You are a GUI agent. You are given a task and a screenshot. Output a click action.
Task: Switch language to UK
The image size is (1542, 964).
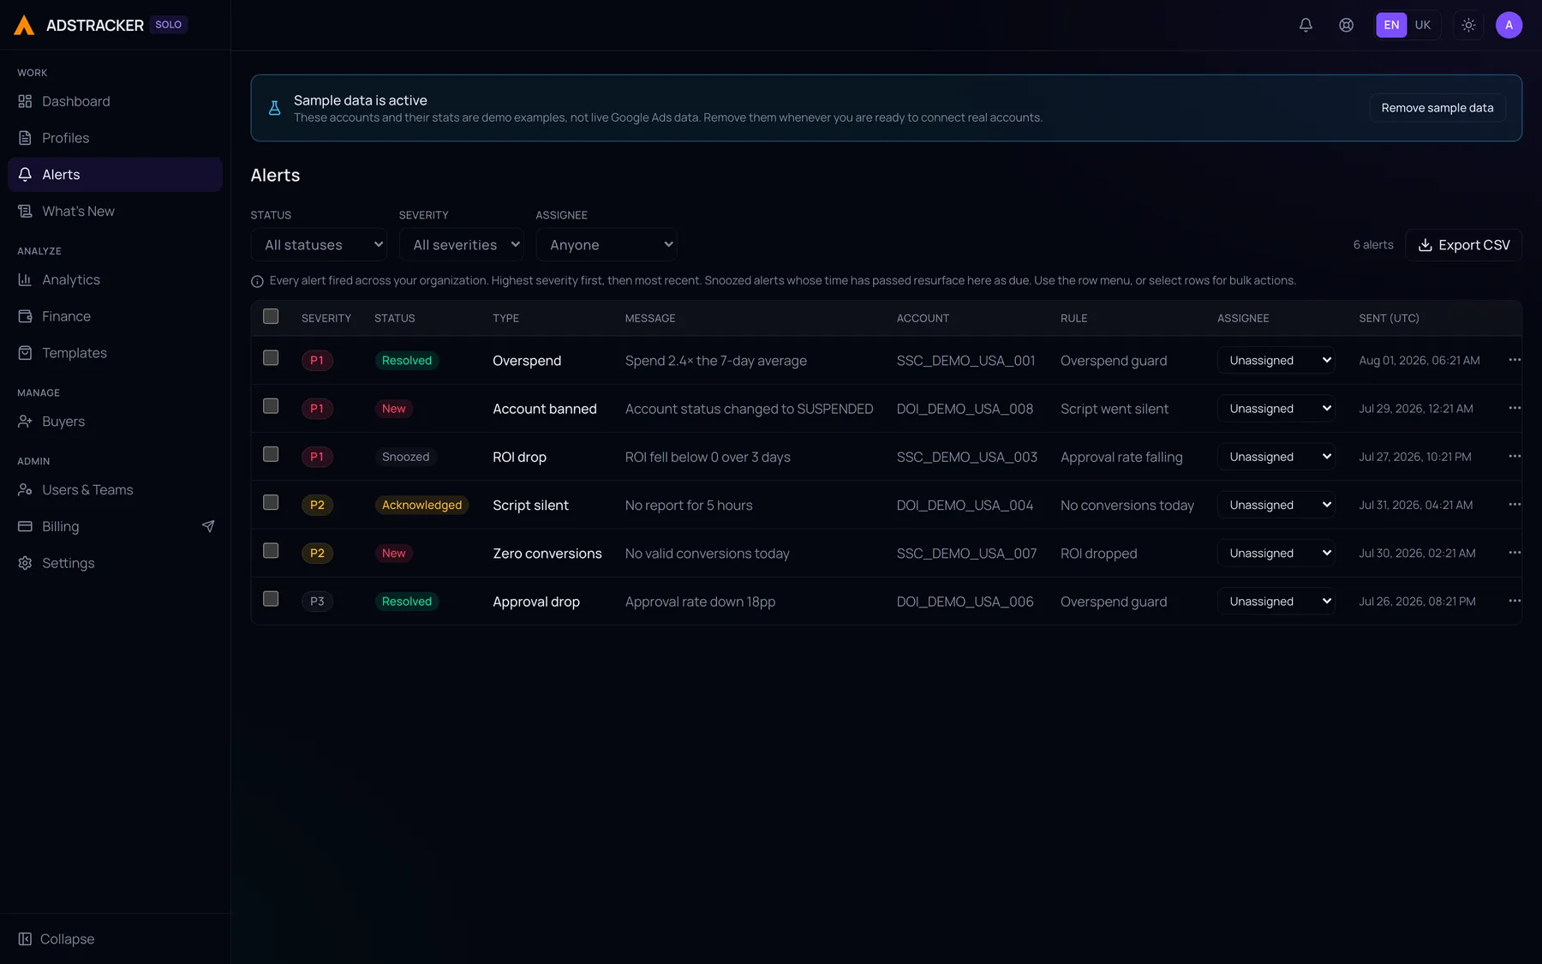tap(1423, 25)
